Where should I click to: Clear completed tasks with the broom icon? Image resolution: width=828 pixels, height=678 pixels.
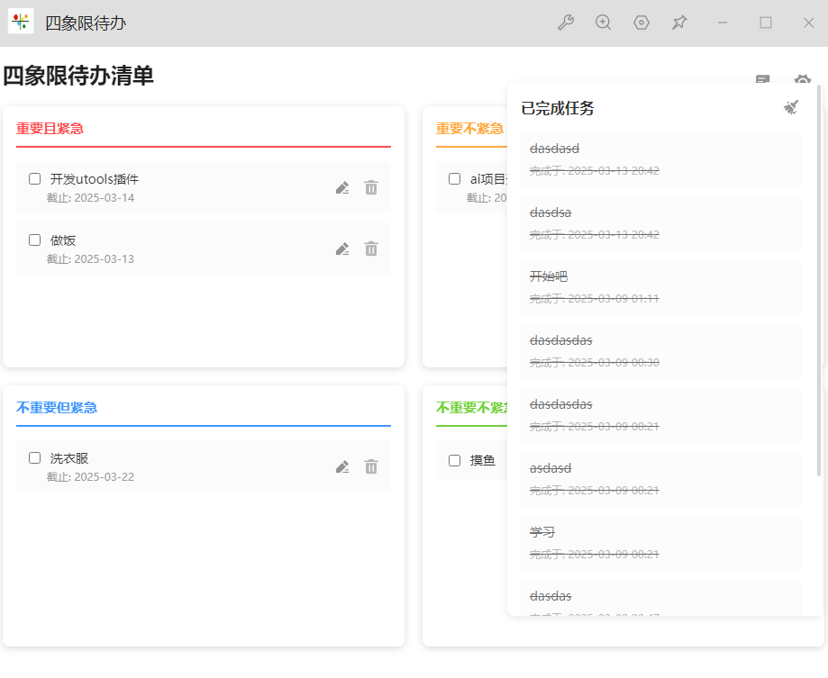[x=790, y=108]
